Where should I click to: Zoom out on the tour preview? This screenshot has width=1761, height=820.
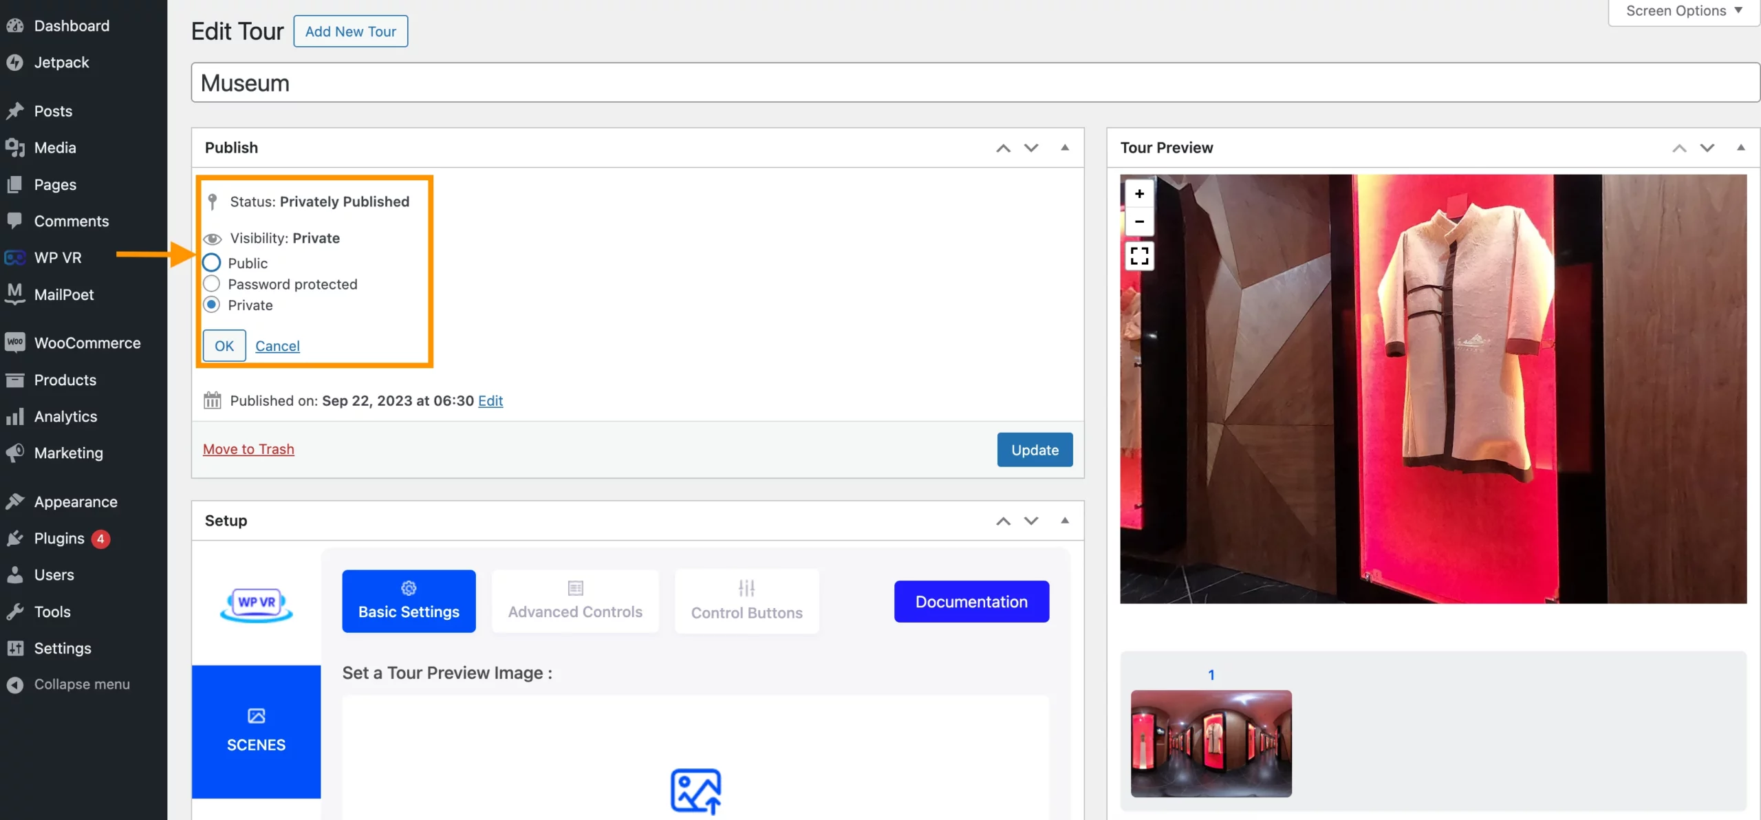[1139, 222]
